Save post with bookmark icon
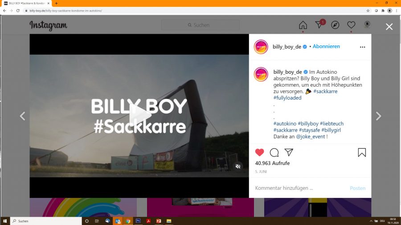 click(362, 153)
